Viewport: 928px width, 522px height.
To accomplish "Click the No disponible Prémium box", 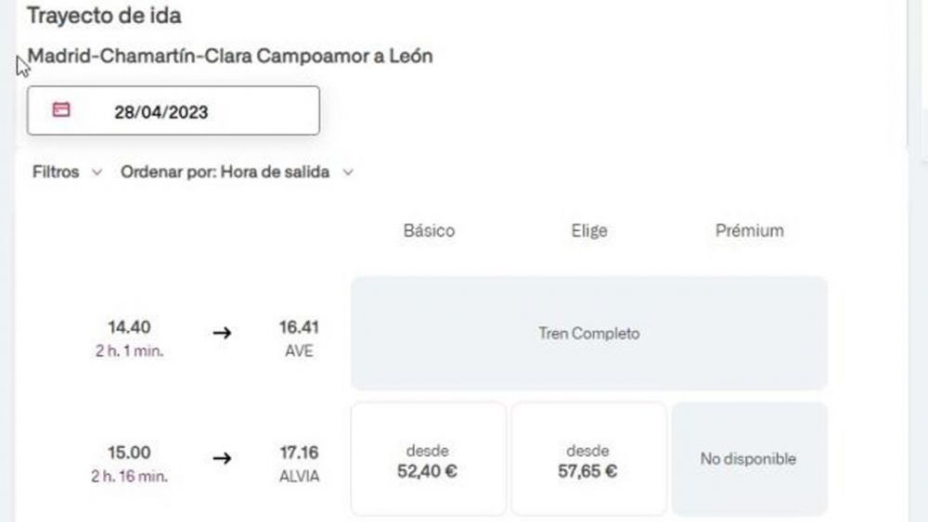I will (749, 459).
